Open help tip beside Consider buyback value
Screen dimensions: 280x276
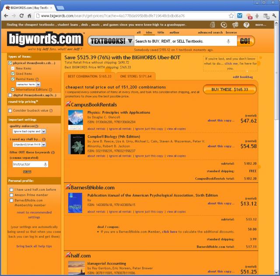point(51,111)
